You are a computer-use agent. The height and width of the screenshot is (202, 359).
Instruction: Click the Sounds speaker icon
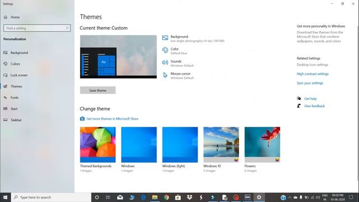click(165, 62)
